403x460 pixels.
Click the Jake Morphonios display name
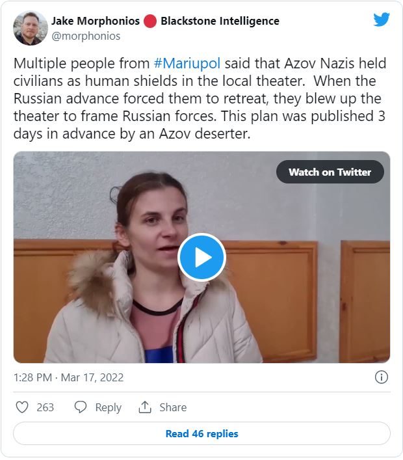point(96,21)
